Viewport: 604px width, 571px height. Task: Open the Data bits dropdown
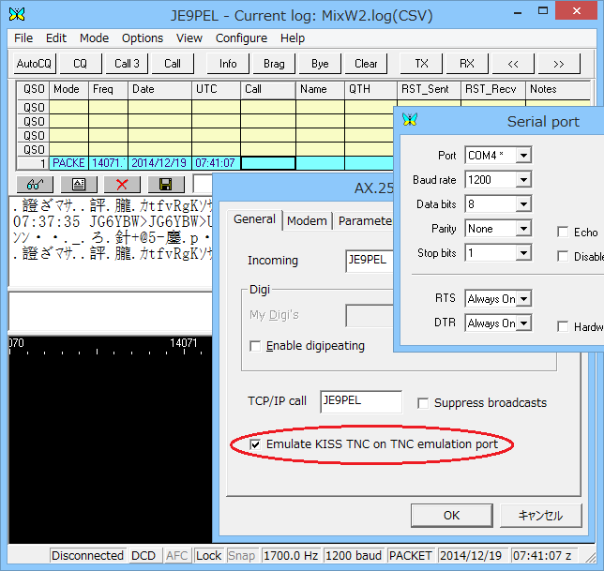[x=523, y=204]
